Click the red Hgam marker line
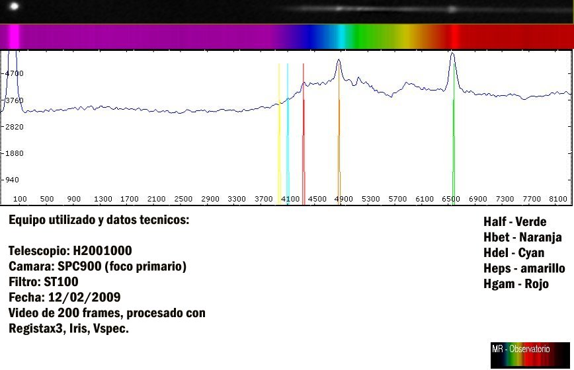 click(x=304, y=134)
